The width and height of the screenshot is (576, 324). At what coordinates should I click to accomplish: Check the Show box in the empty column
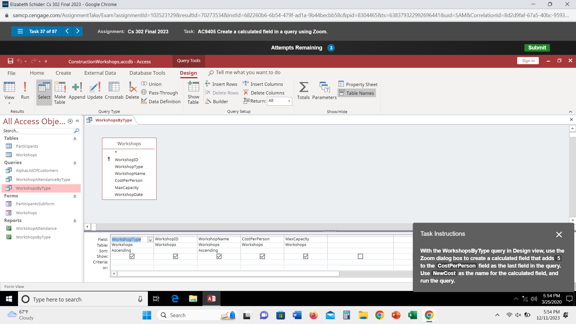click(360, 256)
